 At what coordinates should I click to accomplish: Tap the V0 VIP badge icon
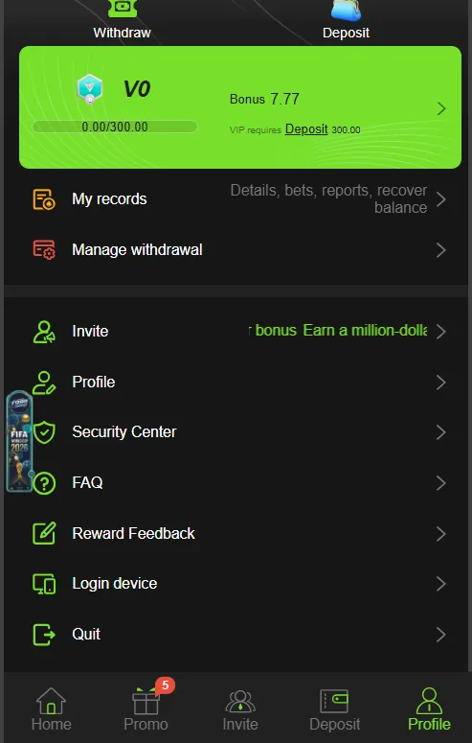[89, 89]
